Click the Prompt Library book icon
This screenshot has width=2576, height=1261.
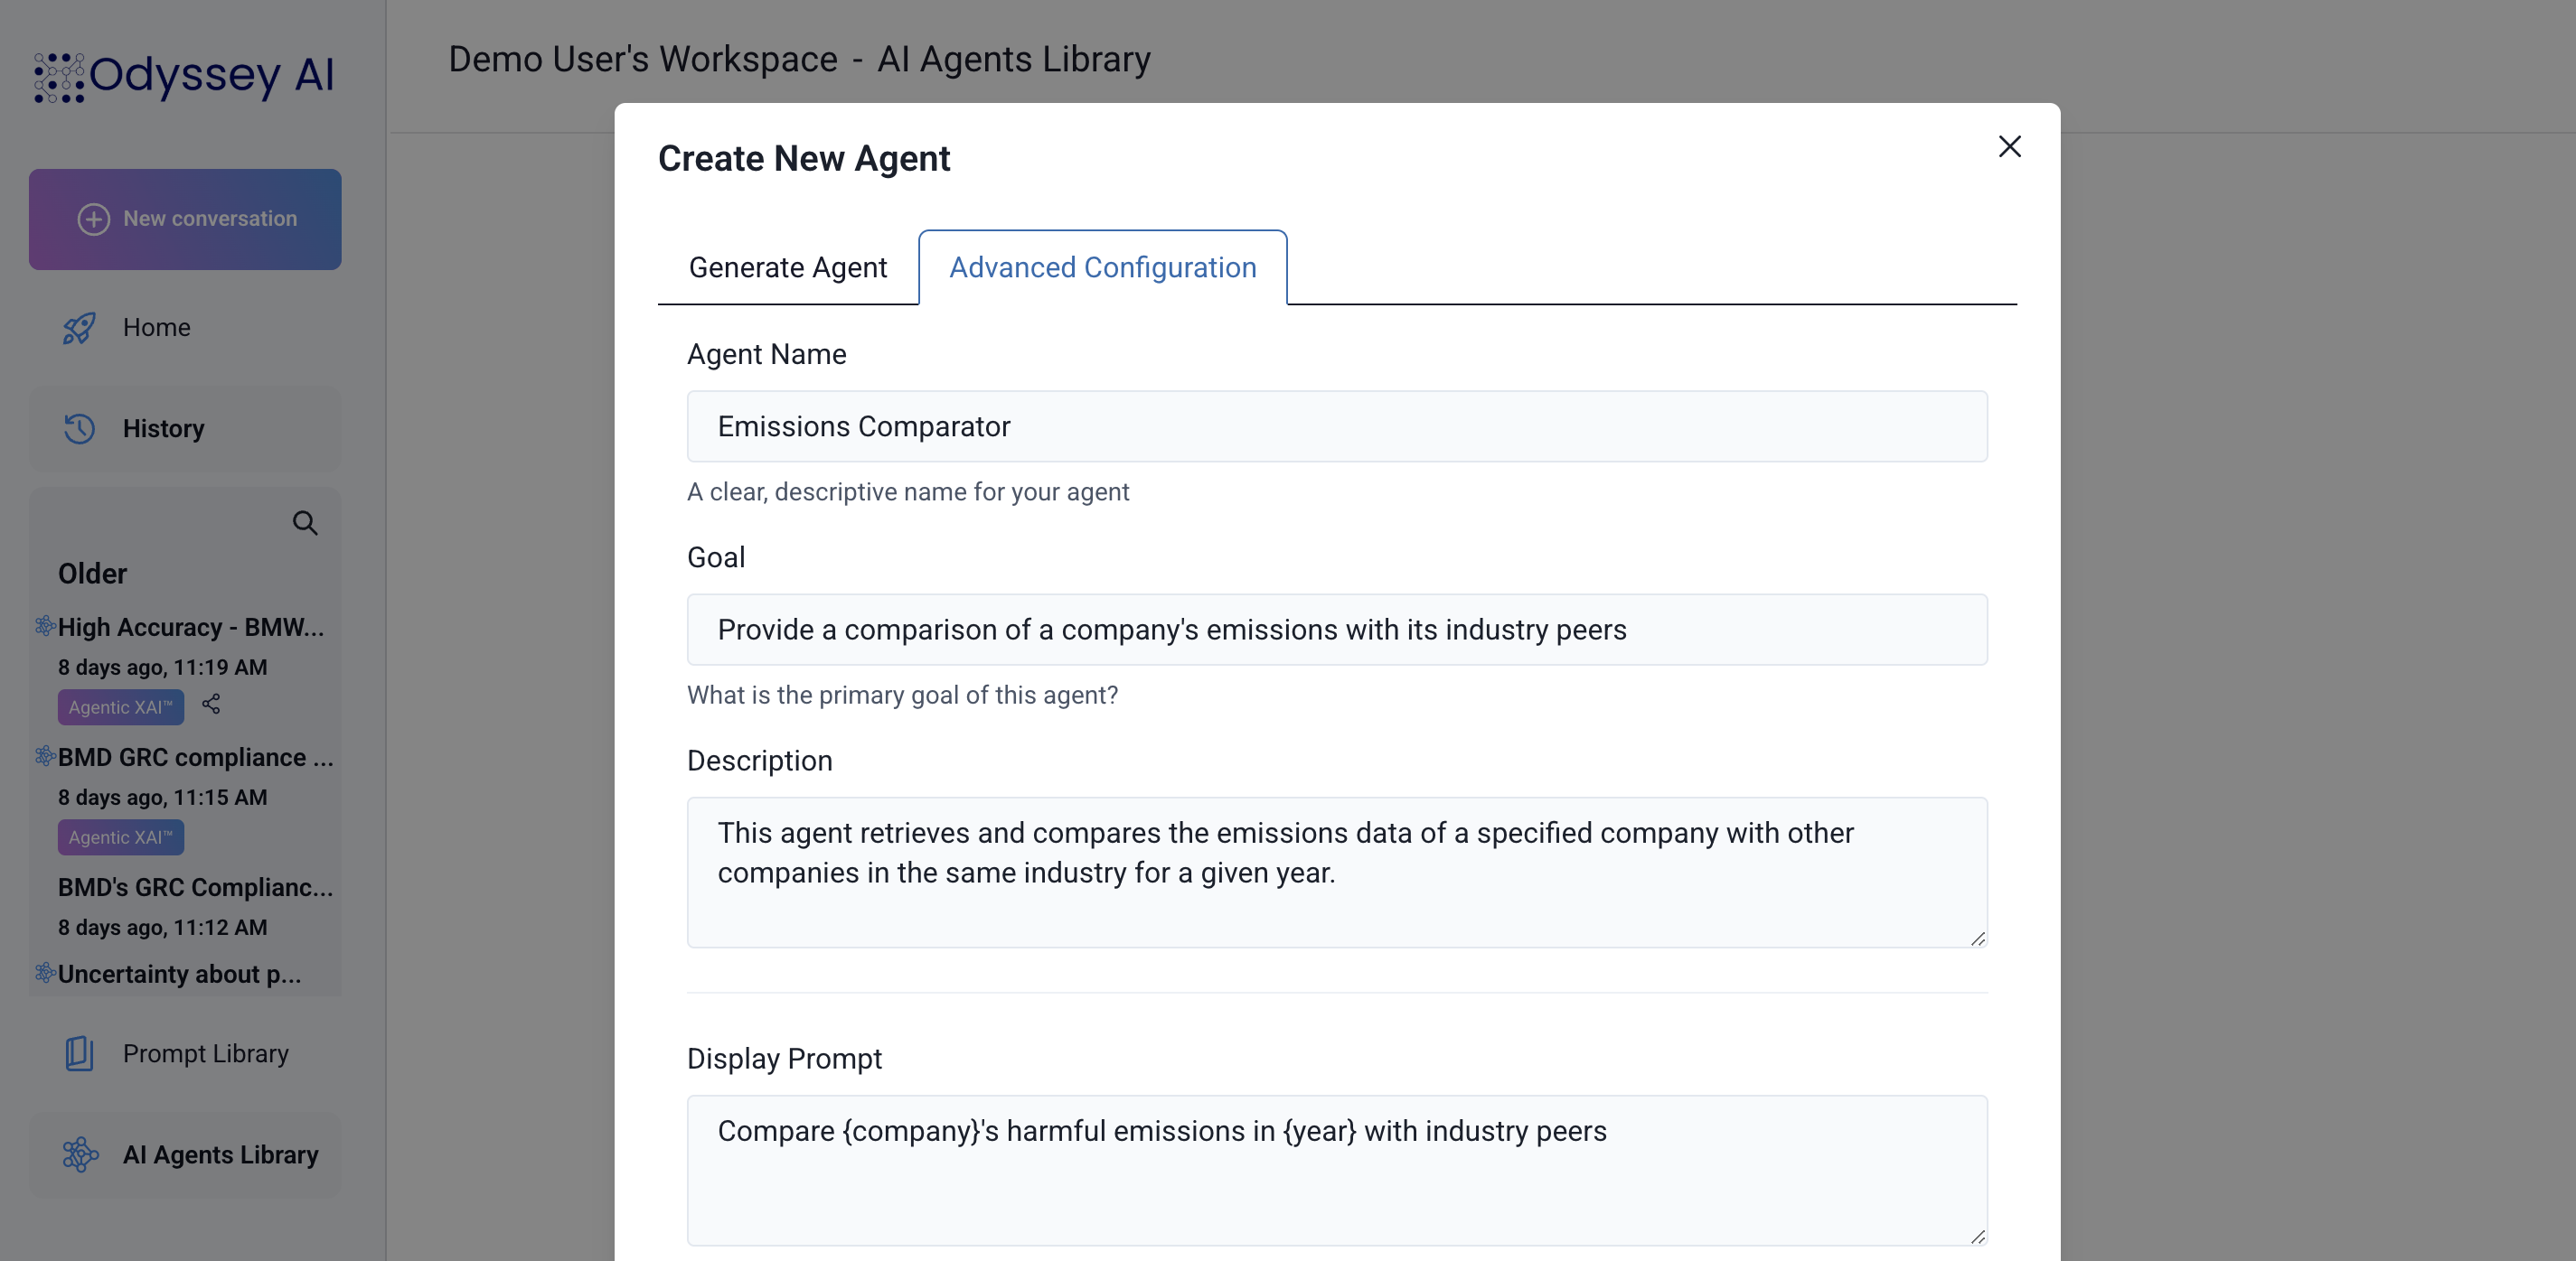(x=79, y=1054)
